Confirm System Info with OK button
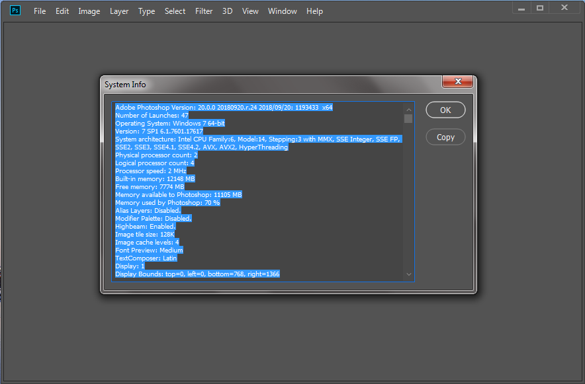Image resolution: width=585 pixels, height=384 pixels. pos(445,110)
